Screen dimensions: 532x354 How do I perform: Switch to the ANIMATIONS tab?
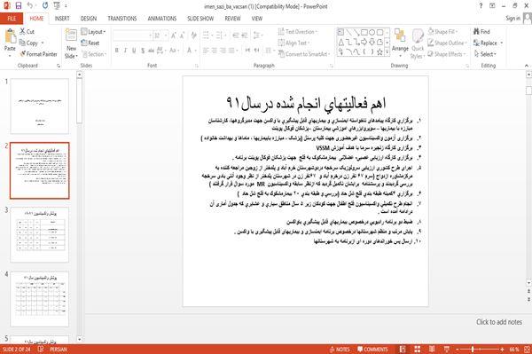(162, 19)
